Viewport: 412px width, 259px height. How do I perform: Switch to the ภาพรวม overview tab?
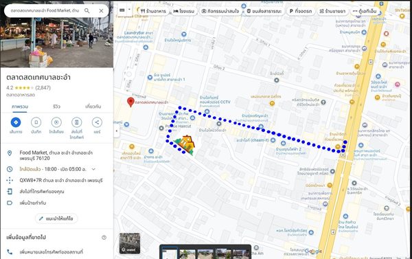click(x=20, y=106)
